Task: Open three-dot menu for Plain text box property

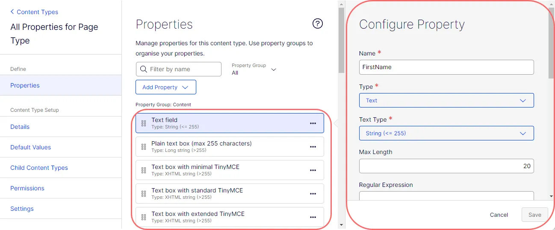Action: 313,147
